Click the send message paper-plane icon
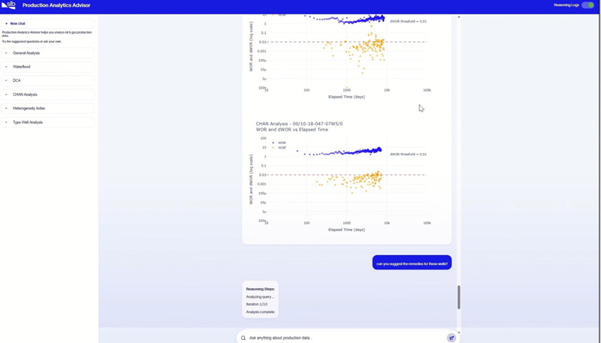Image resolution: width=601 pixels, height=343 pixels. pos(452,338)
